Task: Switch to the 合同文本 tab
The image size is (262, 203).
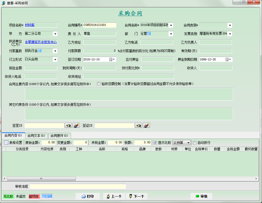Action: [x=36, y=136]
